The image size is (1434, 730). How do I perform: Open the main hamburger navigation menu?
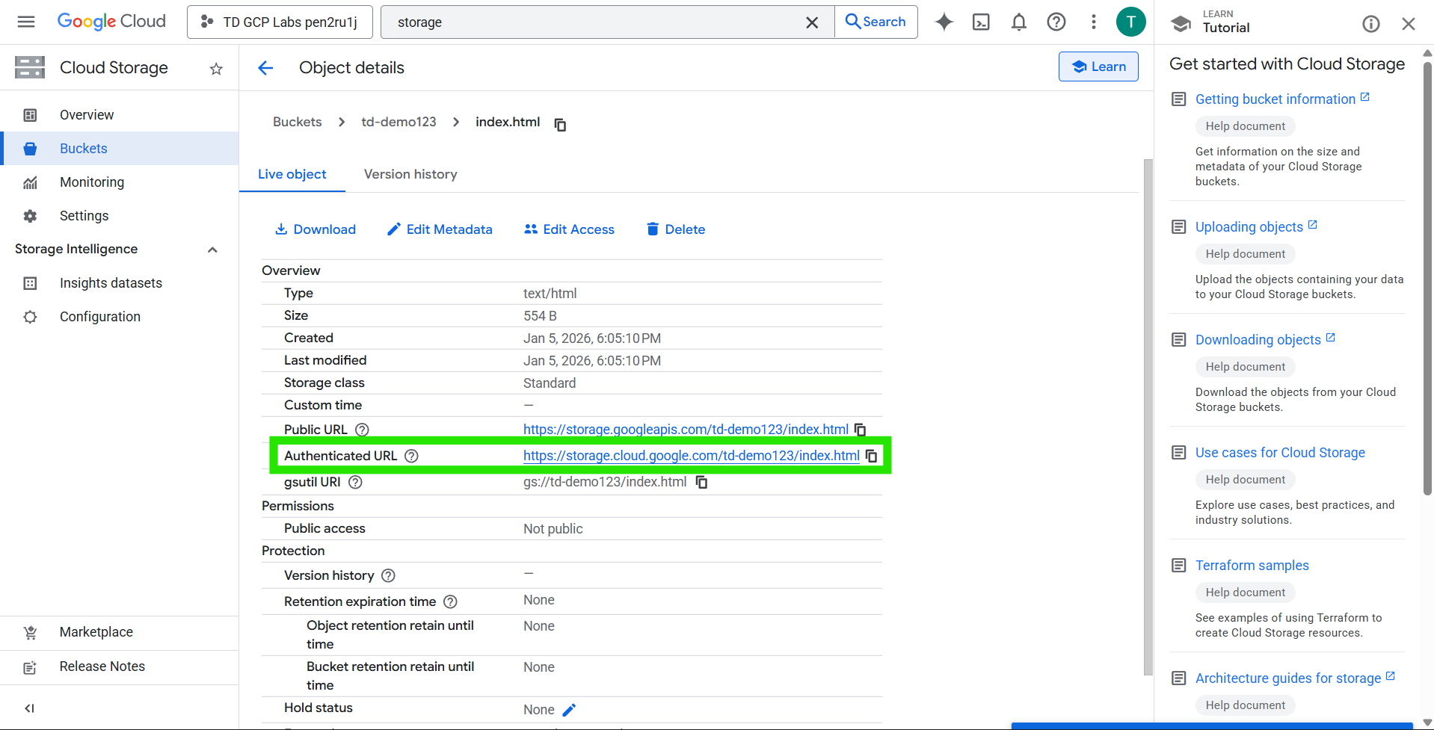(26, 22)
